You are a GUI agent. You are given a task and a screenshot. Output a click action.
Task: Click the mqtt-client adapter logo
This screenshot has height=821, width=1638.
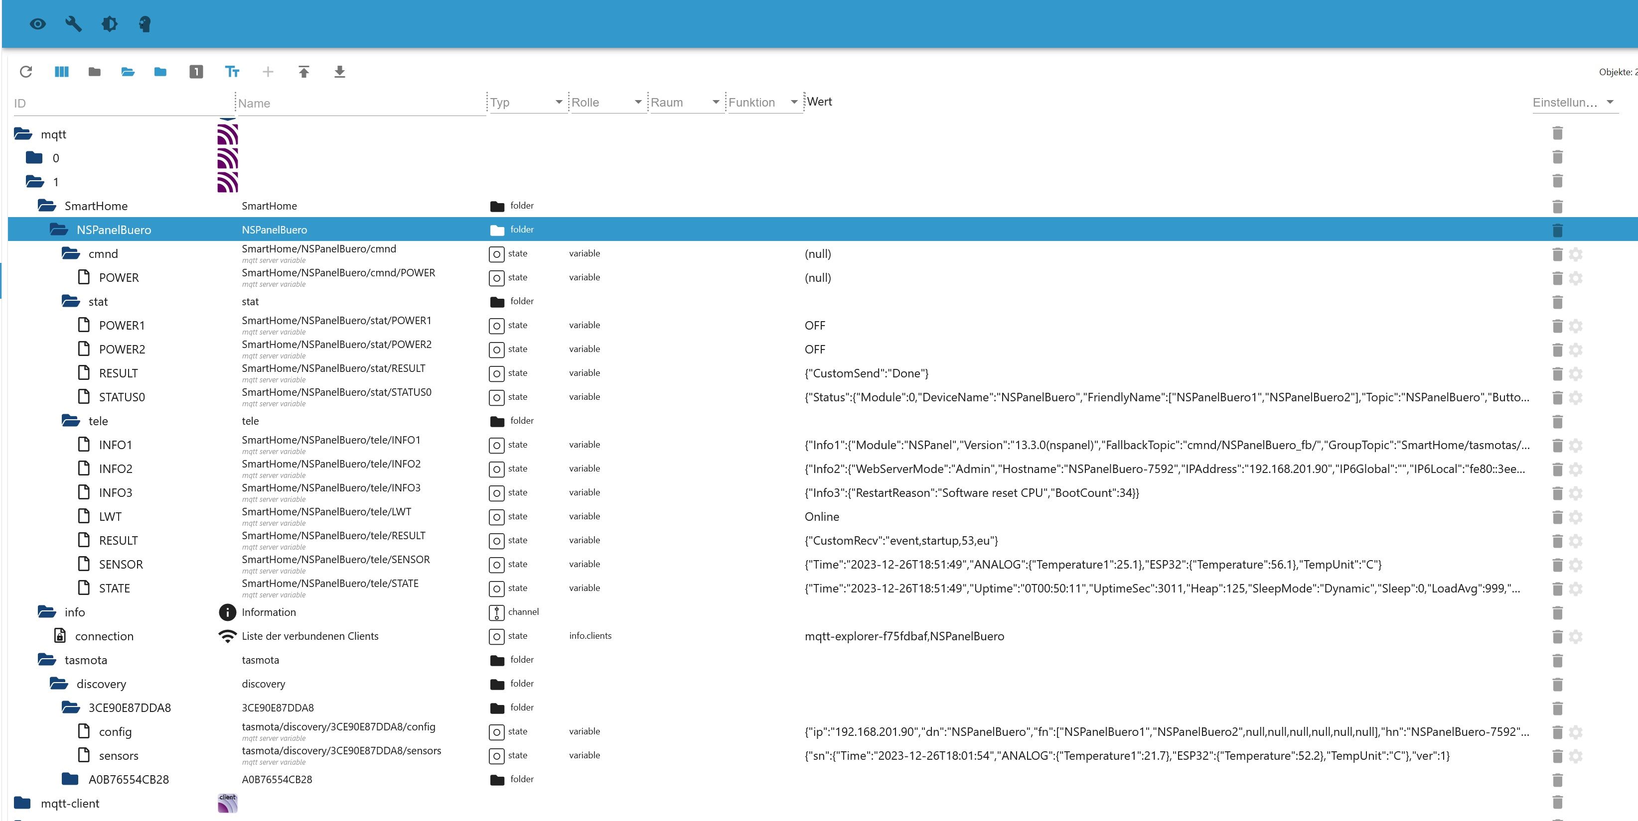[x=227, y=803]
